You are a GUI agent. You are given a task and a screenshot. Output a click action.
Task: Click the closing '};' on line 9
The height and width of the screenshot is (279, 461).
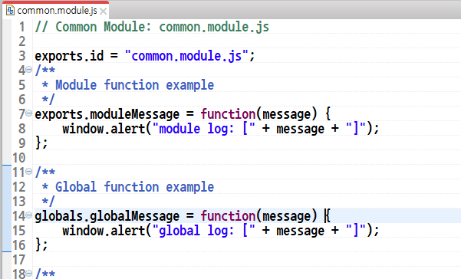coord(41,143)
